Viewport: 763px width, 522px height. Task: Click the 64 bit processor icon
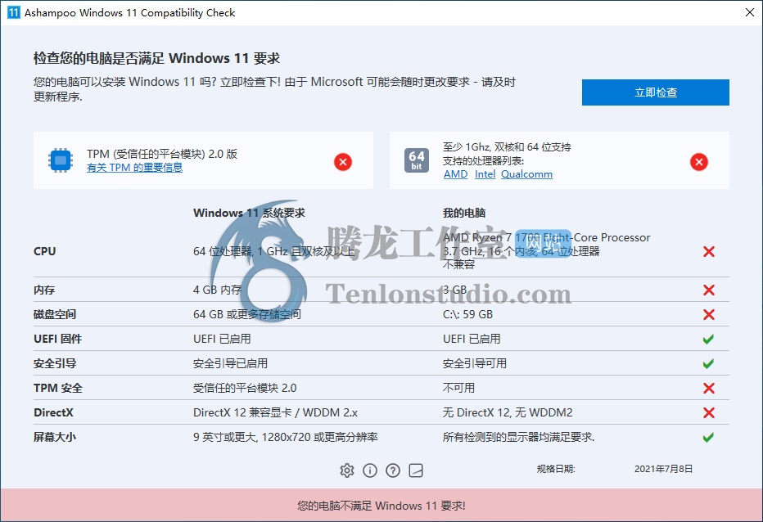pos(417,160)
